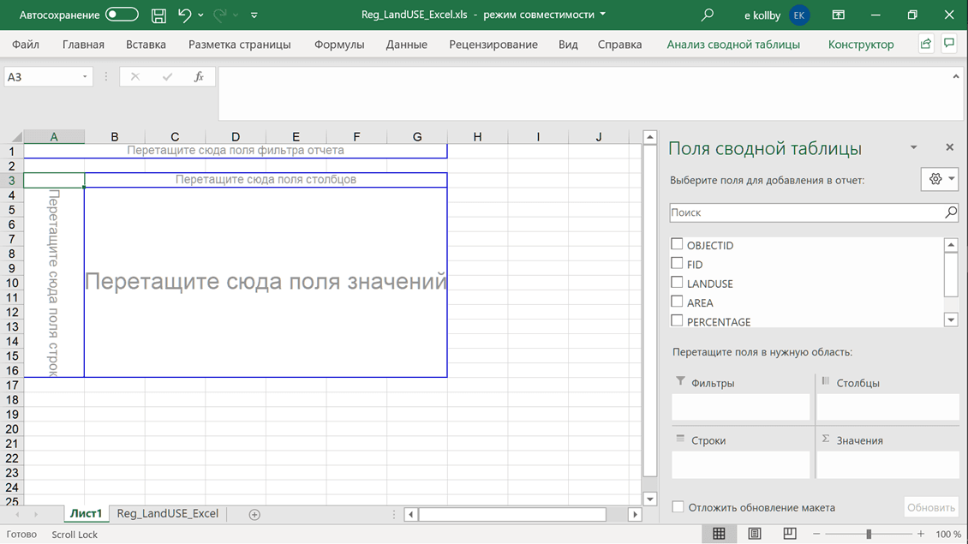Switch to Page Layout view icon
The image size is (968, 544).
click(755, 534)
